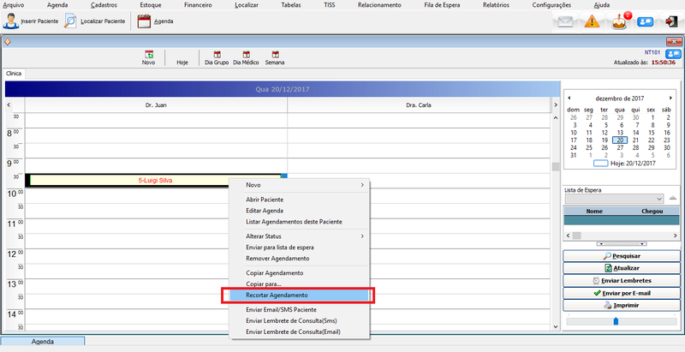Expand the Novo submenu in context menu
This screenshot has height=352, width=685.
(x=302, y=185)
